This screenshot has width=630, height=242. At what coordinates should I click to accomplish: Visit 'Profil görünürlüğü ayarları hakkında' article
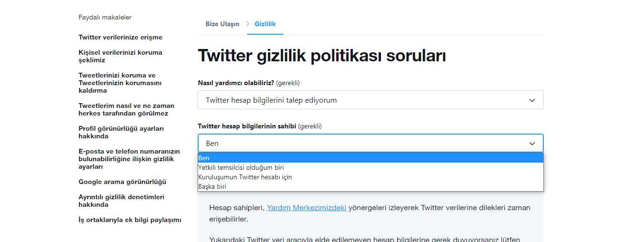(121, 132)
